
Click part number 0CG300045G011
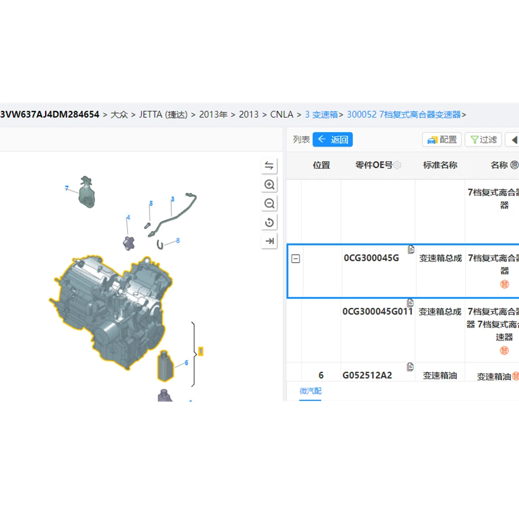coord(378,311)
